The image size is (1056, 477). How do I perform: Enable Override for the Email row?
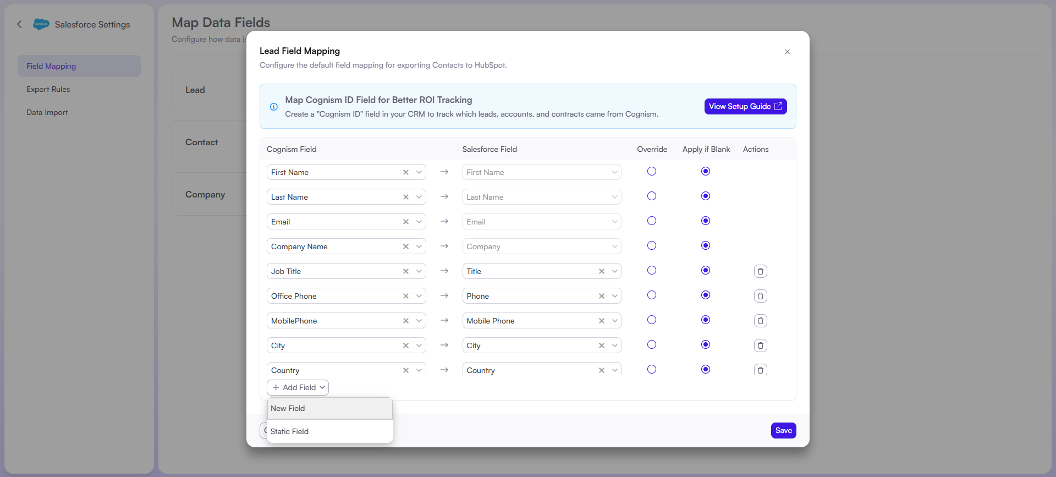pos(652,221)
